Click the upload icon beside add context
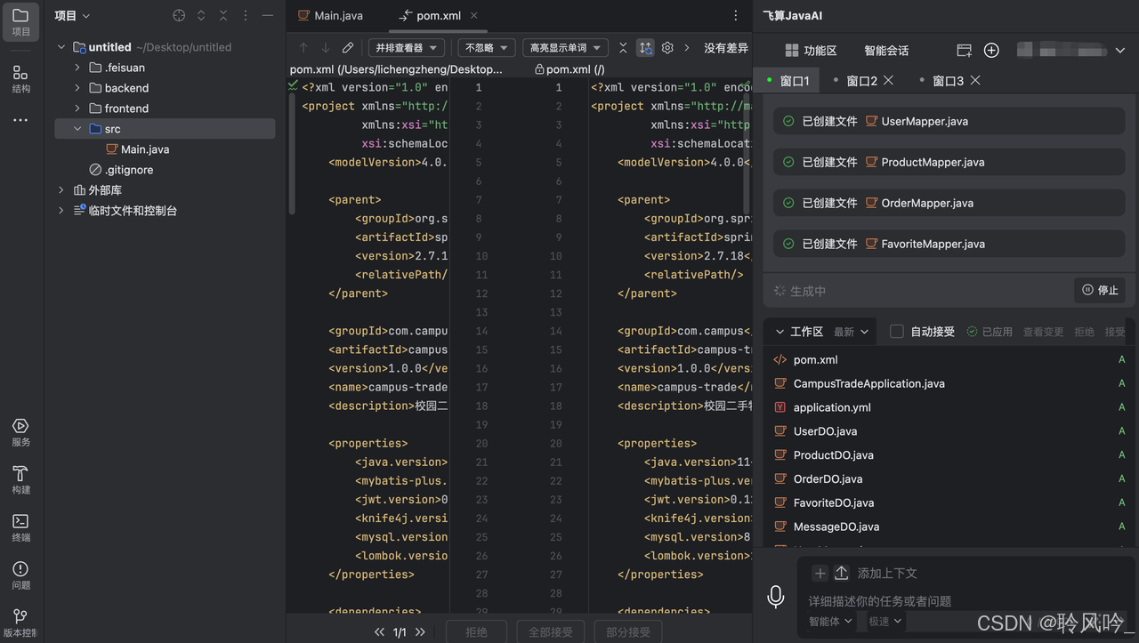The height and width of the screenshot is (643, 1139). tap(841, 573)
